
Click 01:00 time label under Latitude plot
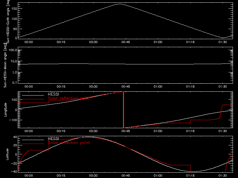click(158, 176)
